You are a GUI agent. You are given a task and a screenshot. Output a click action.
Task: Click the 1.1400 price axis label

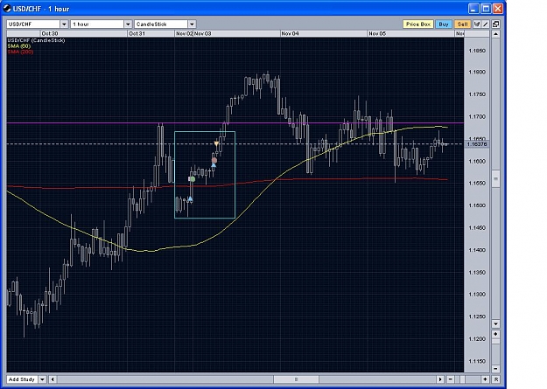(477, 250)
